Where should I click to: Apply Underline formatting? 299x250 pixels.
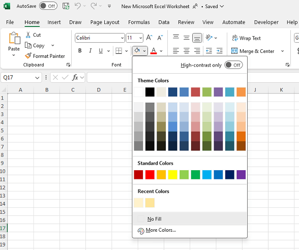[101, 51]
